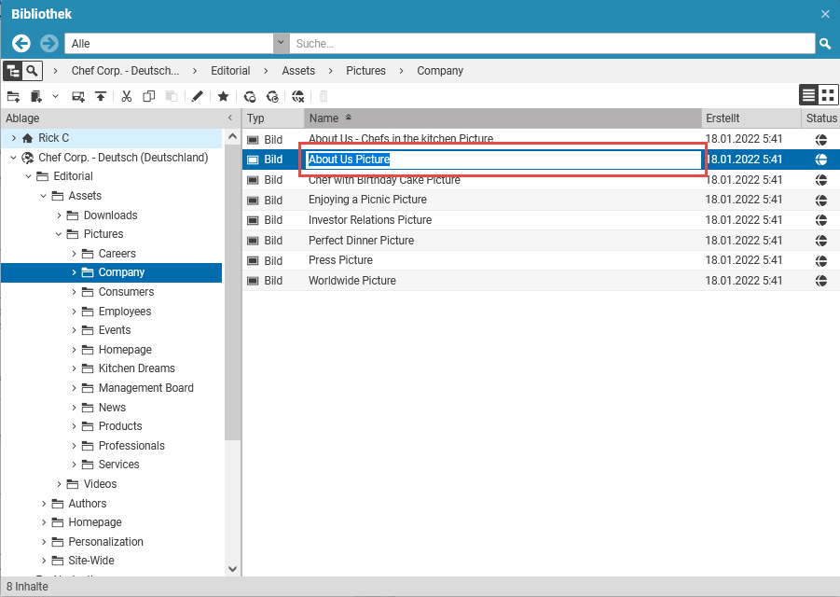The image size is (840, 597).
Task: Click Editorial in the breadcrumb path
Action: click(230, 71)
